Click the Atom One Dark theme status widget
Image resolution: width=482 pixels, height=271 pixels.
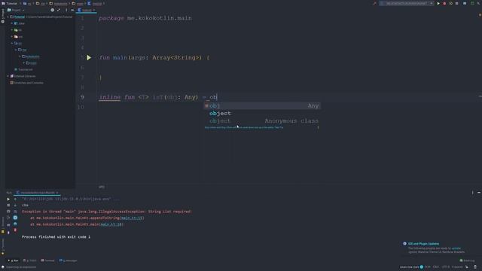(x=411, y=267)
